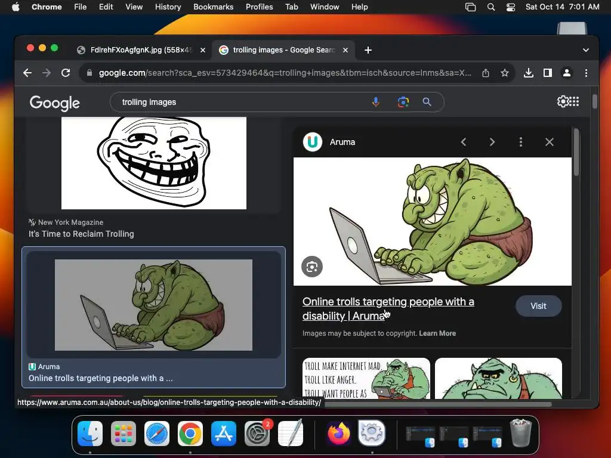This screenshot has width=611, height=458.
Task: Click the Google logo
Action: click(54, 103)
